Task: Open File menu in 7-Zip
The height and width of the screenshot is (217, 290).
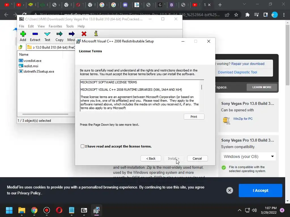Action: 22,26
